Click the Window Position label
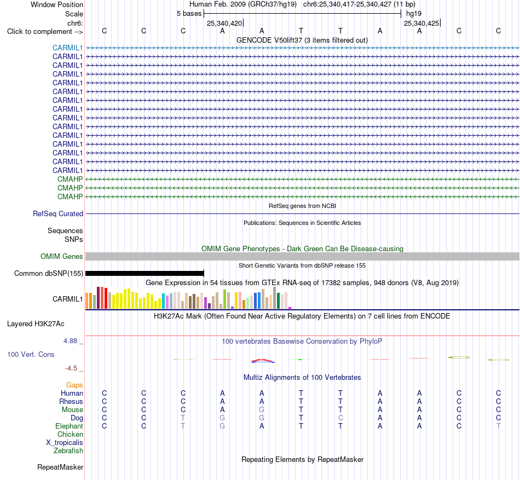This screenshot has width=520, height=480. 57,4
